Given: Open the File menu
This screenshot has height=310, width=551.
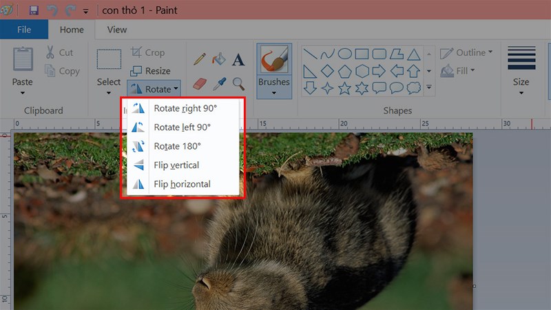Looking at the screenshot, I should [x=24, y=30].
